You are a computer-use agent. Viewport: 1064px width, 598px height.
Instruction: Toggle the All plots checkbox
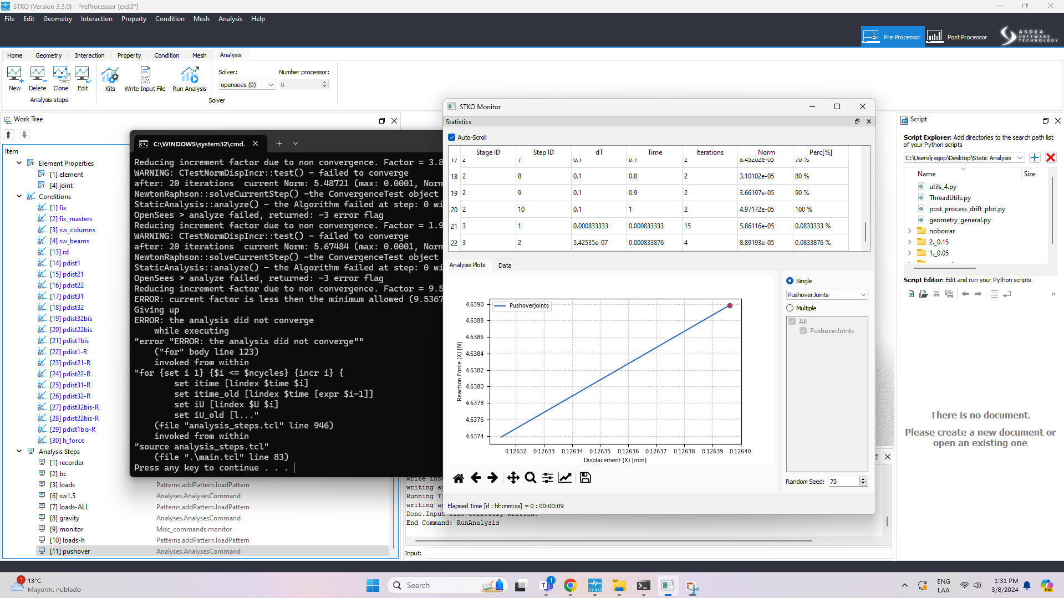[792, 321]
